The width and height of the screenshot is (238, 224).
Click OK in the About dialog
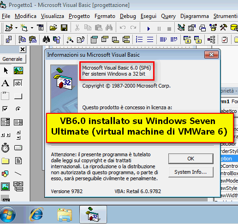[x=191, y=159]
